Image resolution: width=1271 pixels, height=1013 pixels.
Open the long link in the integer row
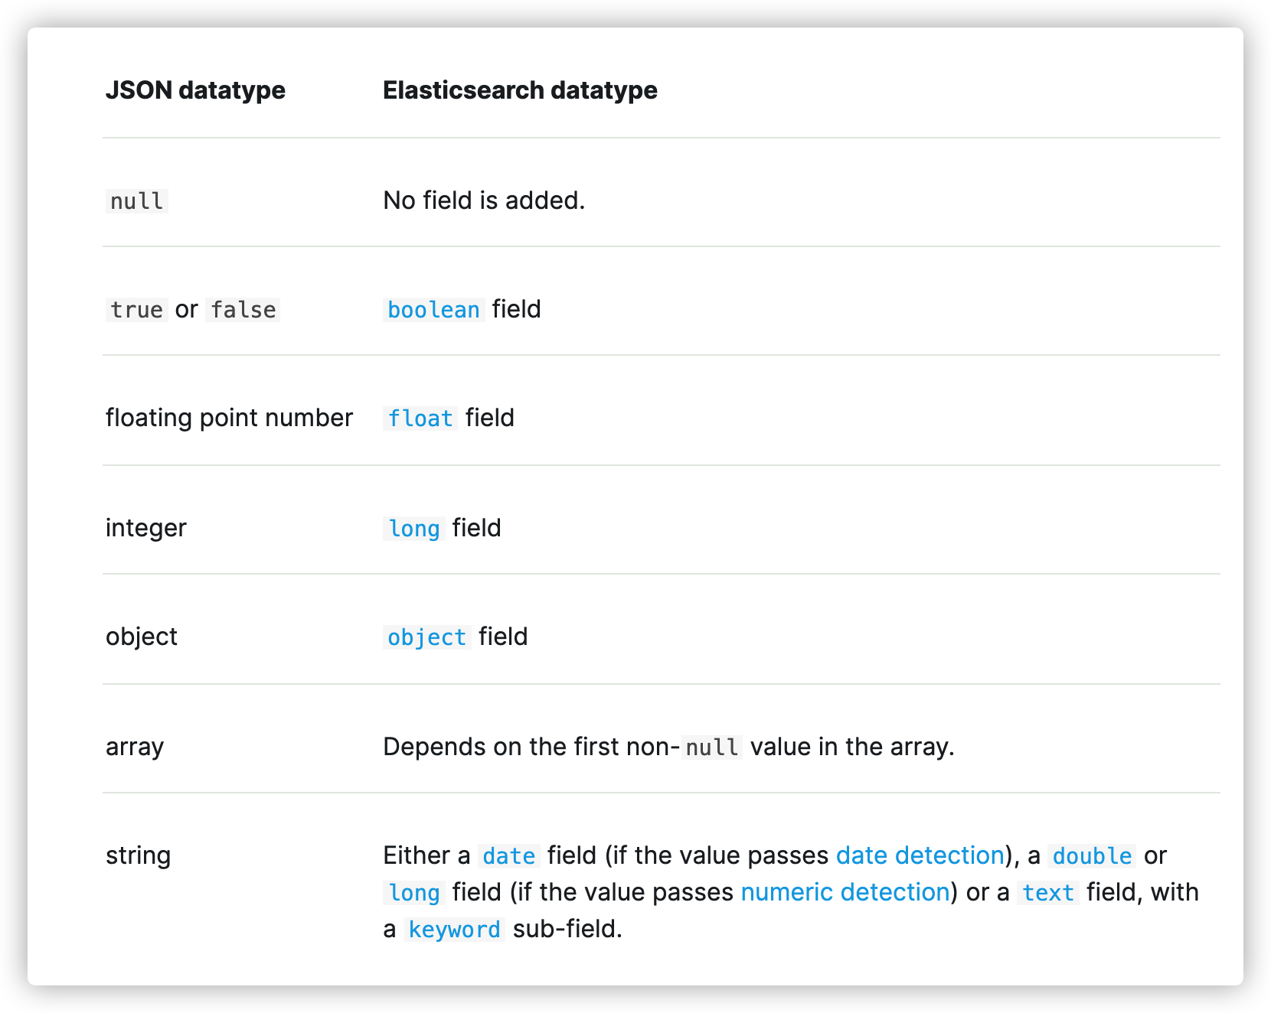[x=413, y=529]
